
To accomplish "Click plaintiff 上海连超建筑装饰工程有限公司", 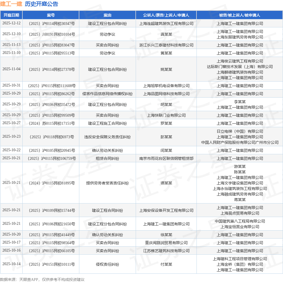I will (166, 23).
